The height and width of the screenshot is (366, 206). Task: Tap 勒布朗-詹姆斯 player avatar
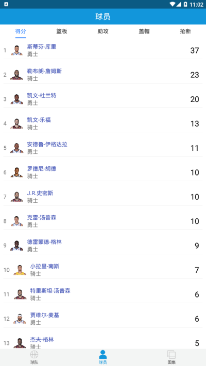pyautogui.click(x=16, y=75)
